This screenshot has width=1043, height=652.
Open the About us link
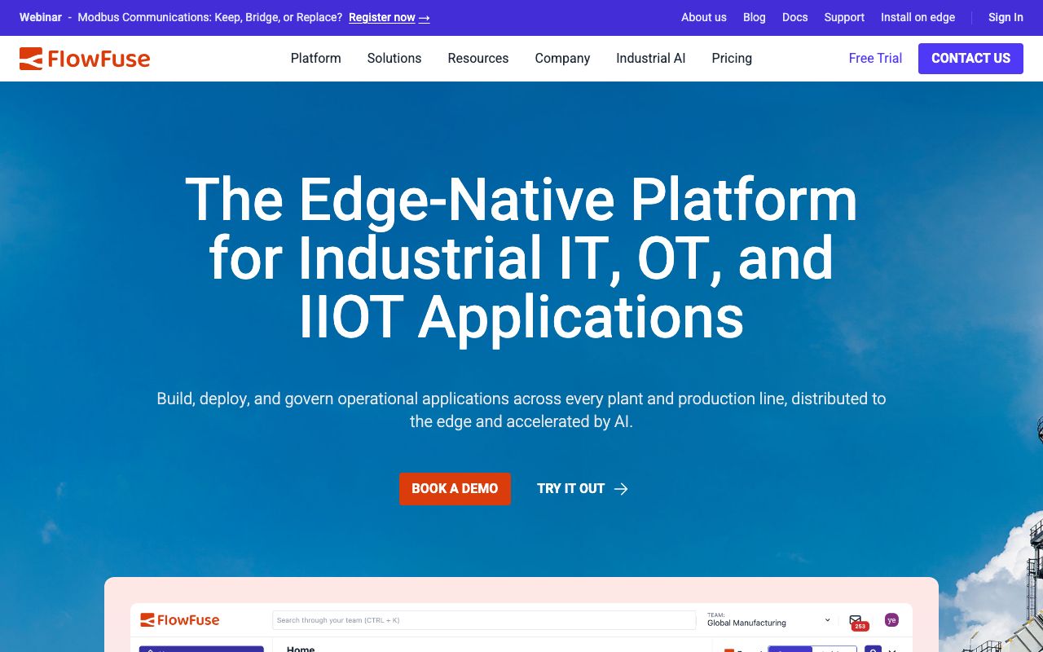(704, 17)
